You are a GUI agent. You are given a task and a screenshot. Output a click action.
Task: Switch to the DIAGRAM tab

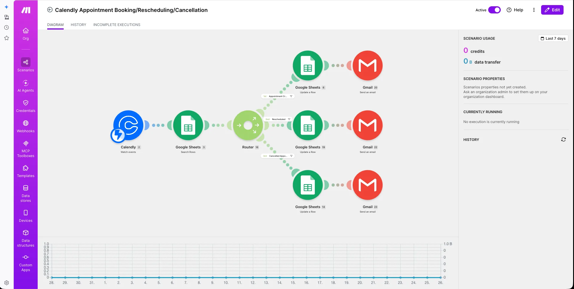point(55,25)
